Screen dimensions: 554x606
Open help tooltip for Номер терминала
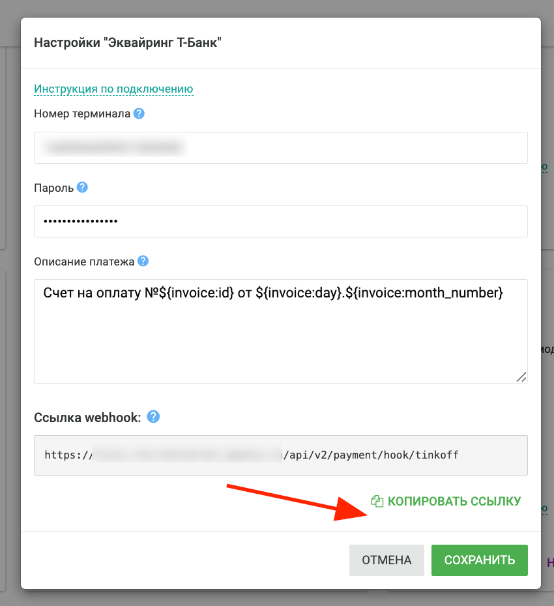pos(139,114)
